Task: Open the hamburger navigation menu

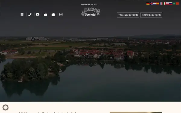Action: coord(22,14)
